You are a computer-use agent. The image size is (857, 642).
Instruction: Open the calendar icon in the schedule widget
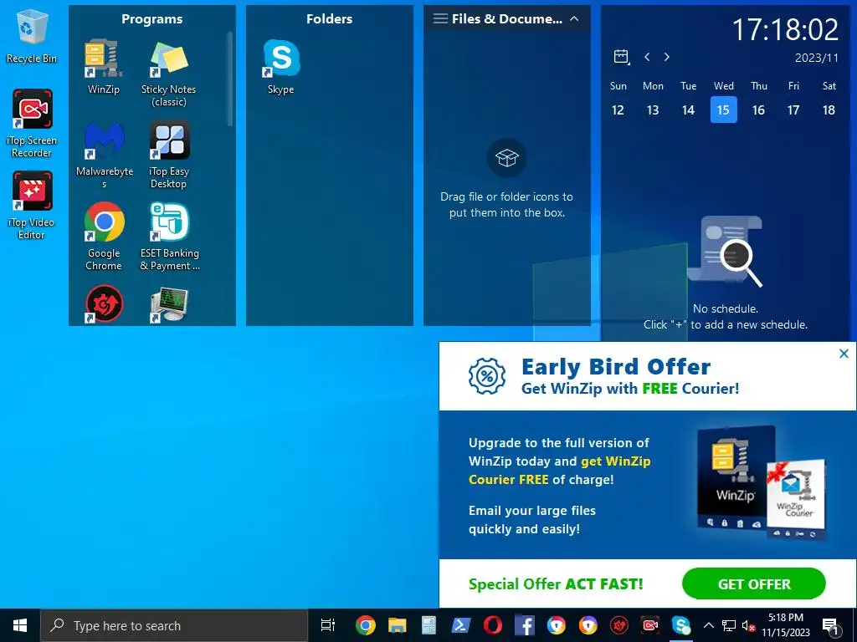[x=622, y=56]
